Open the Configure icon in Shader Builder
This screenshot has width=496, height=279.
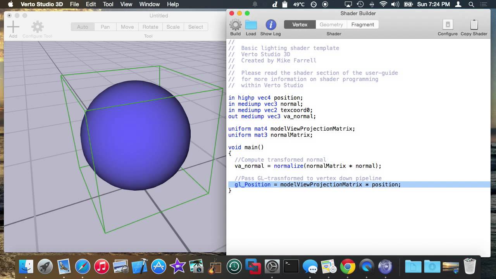coord(448,24)
